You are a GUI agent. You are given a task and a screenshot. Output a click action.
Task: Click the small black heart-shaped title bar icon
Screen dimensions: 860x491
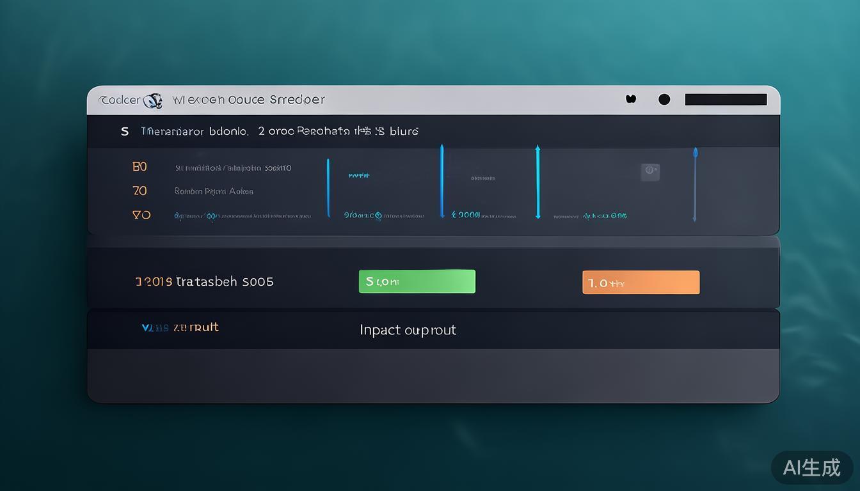631,99
